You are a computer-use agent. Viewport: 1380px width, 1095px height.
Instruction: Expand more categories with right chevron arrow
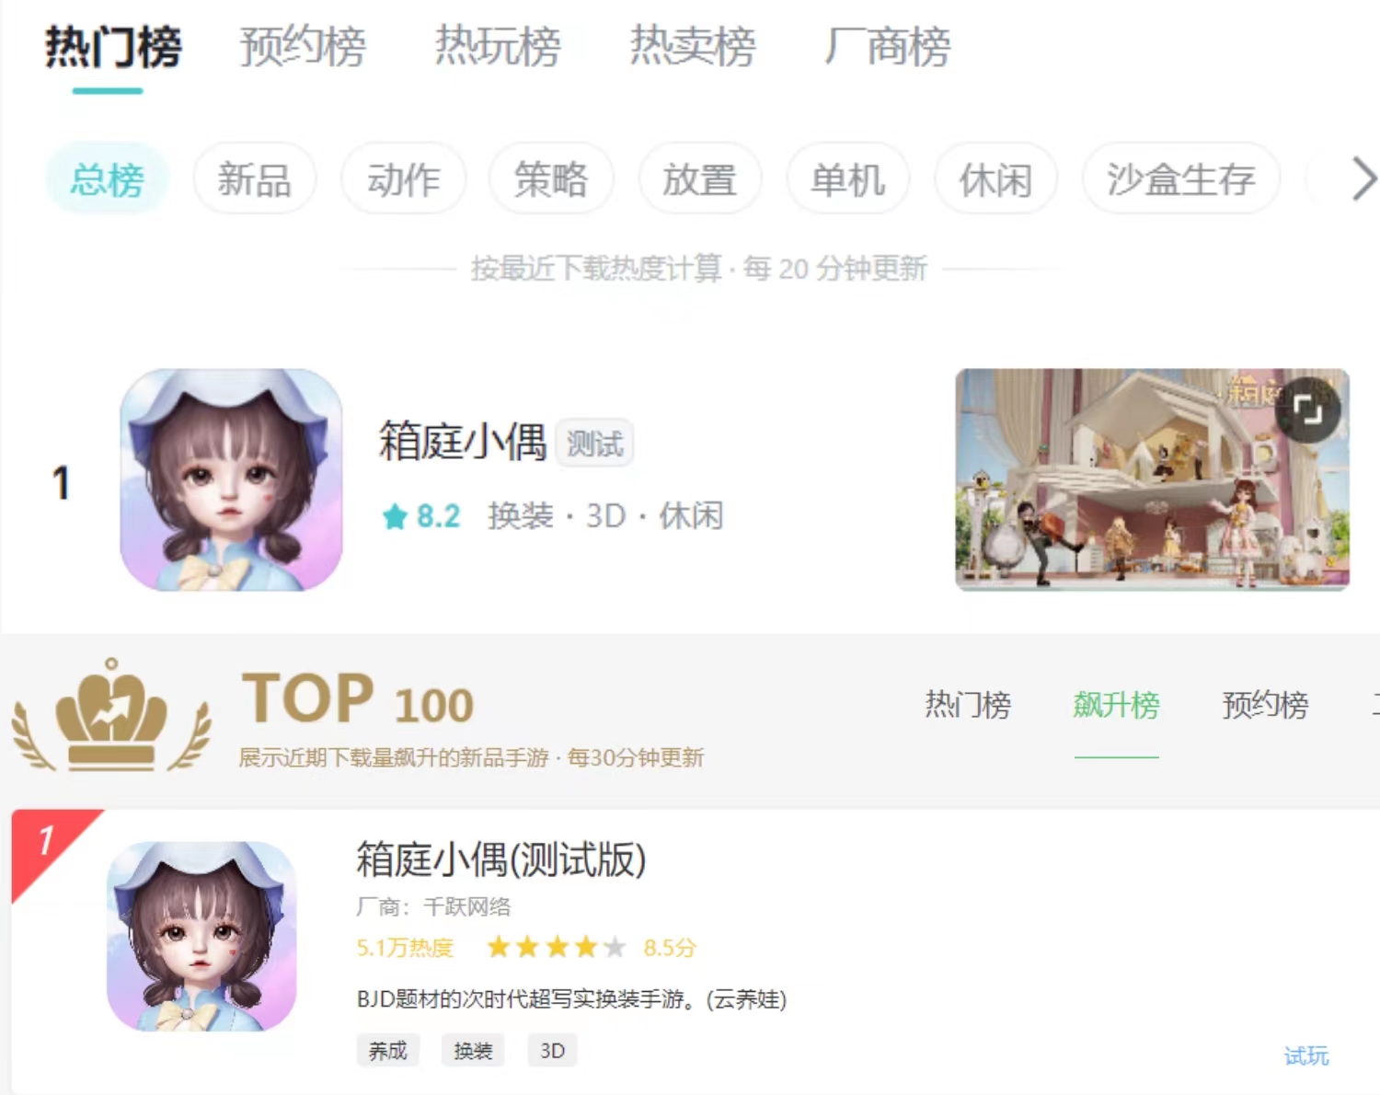point(1363,179)
